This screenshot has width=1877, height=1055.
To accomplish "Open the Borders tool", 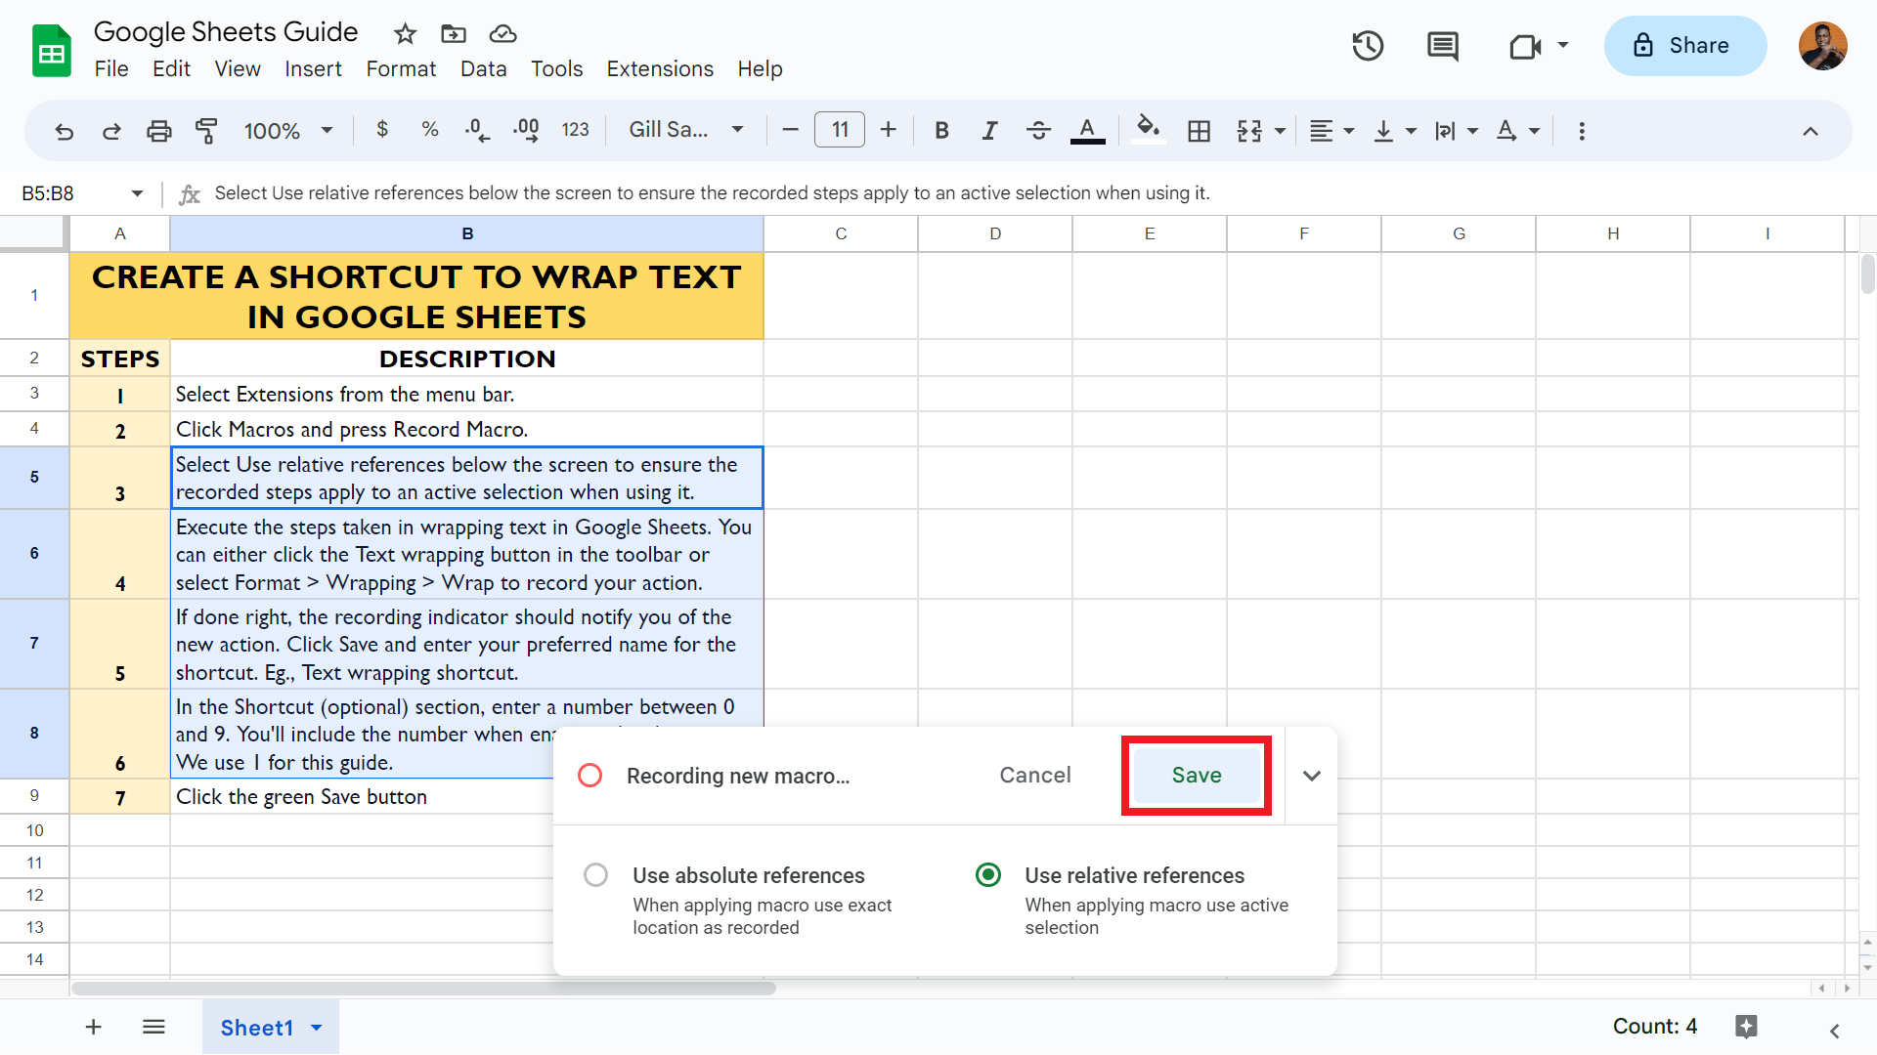I will (x=1200, y=130).
